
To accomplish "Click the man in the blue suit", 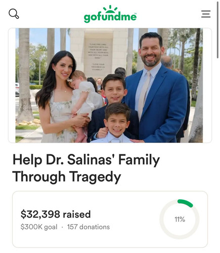I will pos(156,88).
